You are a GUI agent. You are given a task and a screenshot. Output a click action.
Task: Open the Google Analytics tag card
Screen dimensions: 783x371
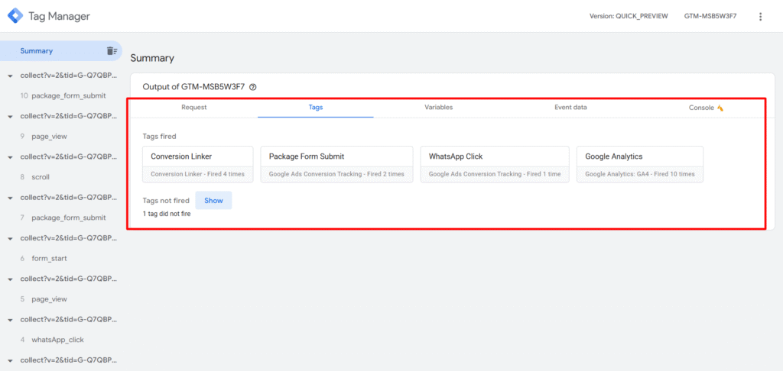tap(639, 164)
